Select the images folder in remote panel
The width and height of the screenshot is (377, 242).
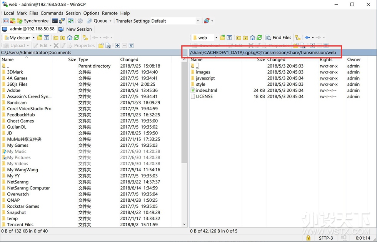[203, 72]
